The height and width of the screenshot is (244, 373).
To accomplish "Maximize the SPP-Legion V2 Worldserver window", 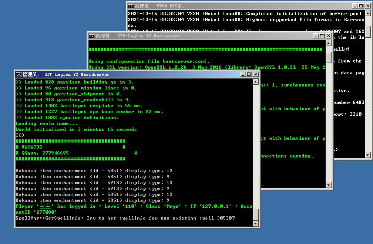I will [249, 74].
